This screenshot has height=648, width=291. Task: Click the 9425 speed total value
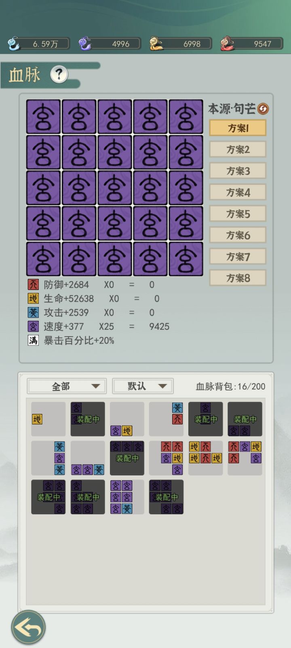pos(159,326)
